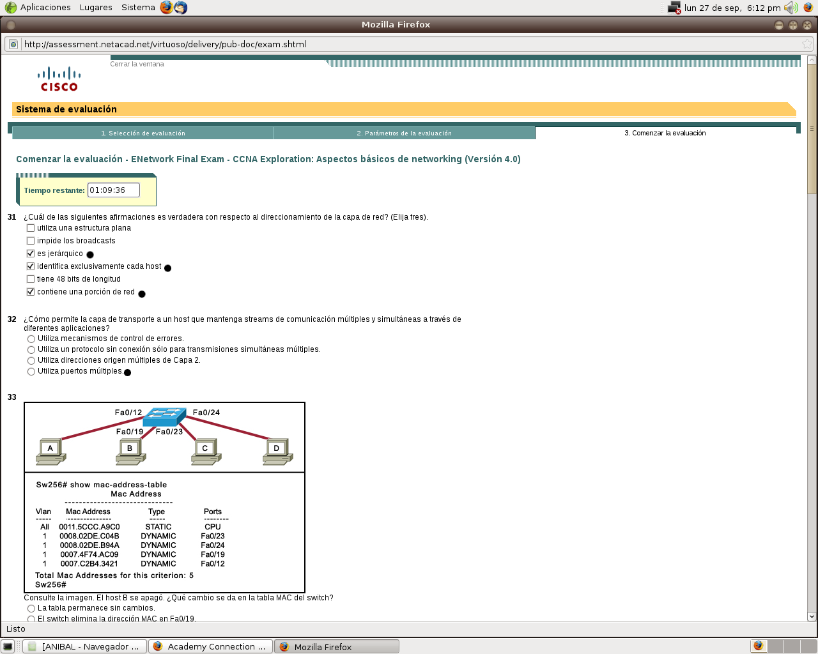
Task: Check 'tiene 48 bits de longitud'
Action: pos(31,279)
